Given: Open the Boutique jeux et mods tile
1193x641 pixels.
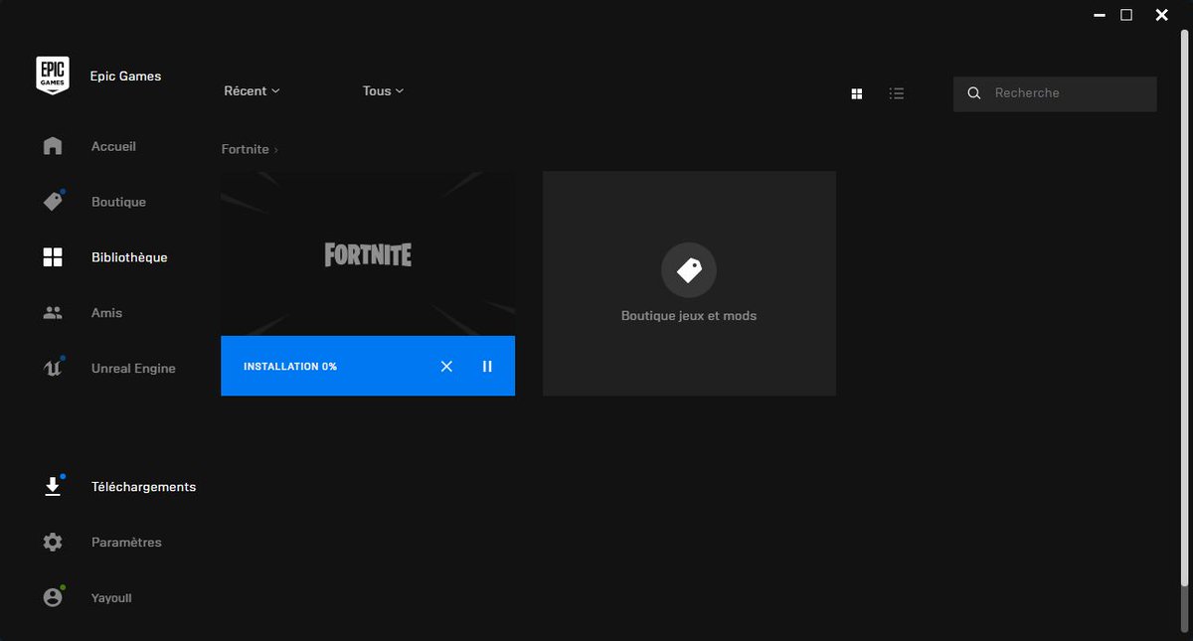Looking at the screenshot, I should (689, 283).
